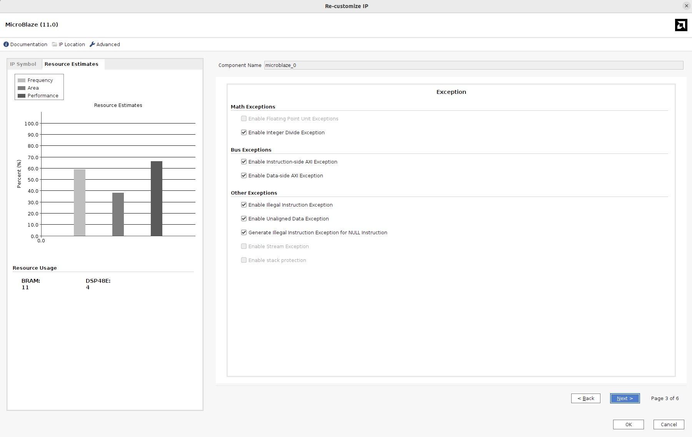Toggle Generate Illegal Instruction Exception for NULL Instruction
Screen dimensions: 692x437
[x=244, y=232]
